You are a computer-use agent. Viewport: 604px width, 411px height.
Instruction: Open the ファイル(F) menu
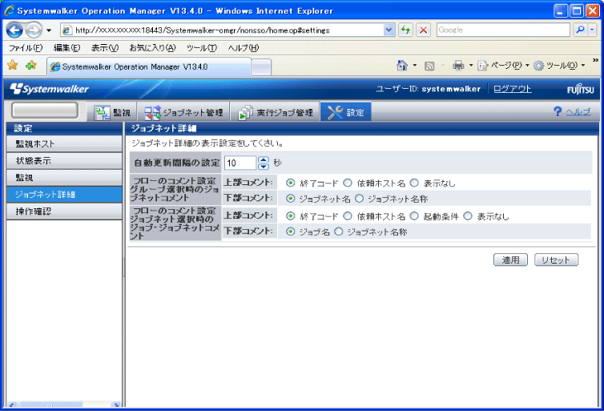click(26, 48)
